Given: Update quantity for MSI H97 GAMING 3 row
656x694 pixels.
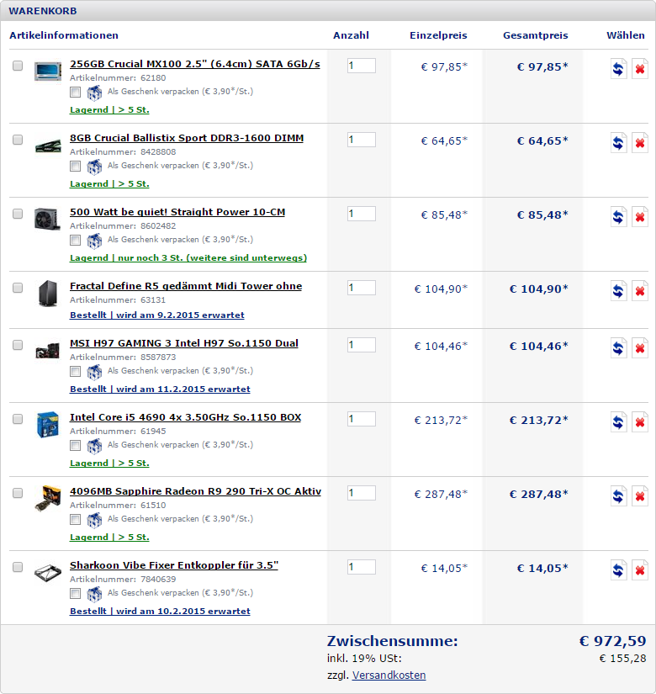Looking at the screenshot, I should [618, 348].
